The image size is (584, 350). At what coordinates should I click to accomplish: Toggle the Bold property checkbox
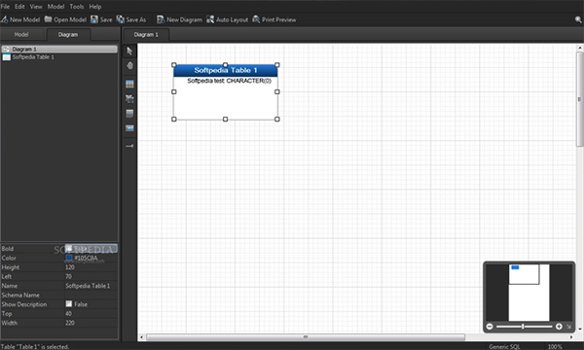click(x=69, y=249)
